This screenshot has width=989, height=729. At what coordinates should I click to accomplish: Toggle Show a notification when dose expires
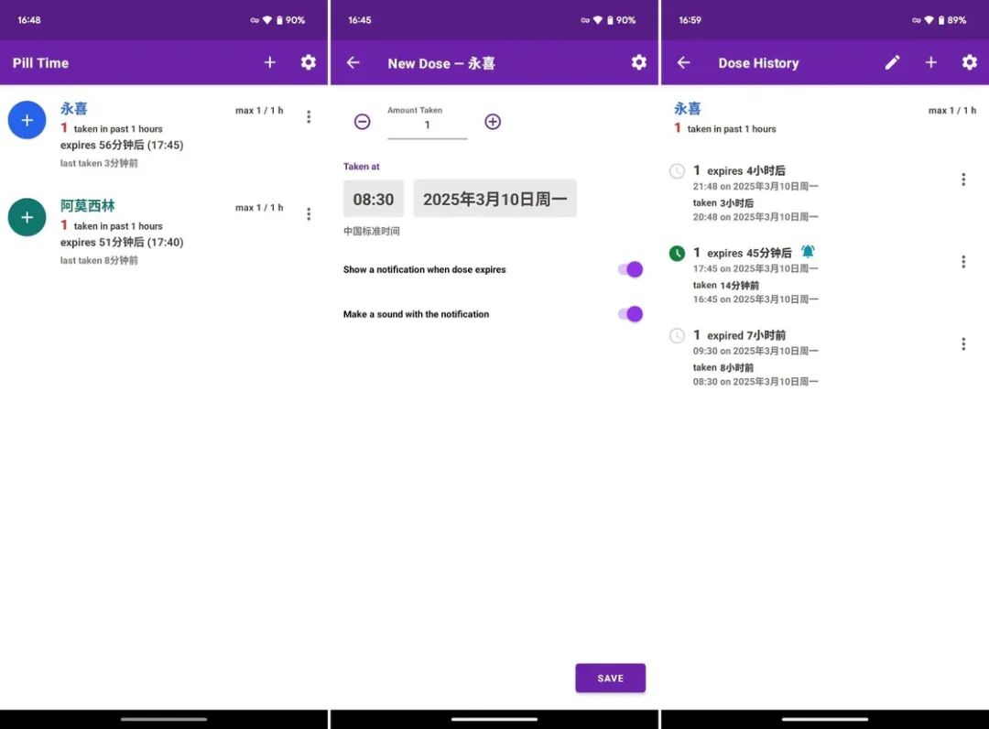point(630,269)
